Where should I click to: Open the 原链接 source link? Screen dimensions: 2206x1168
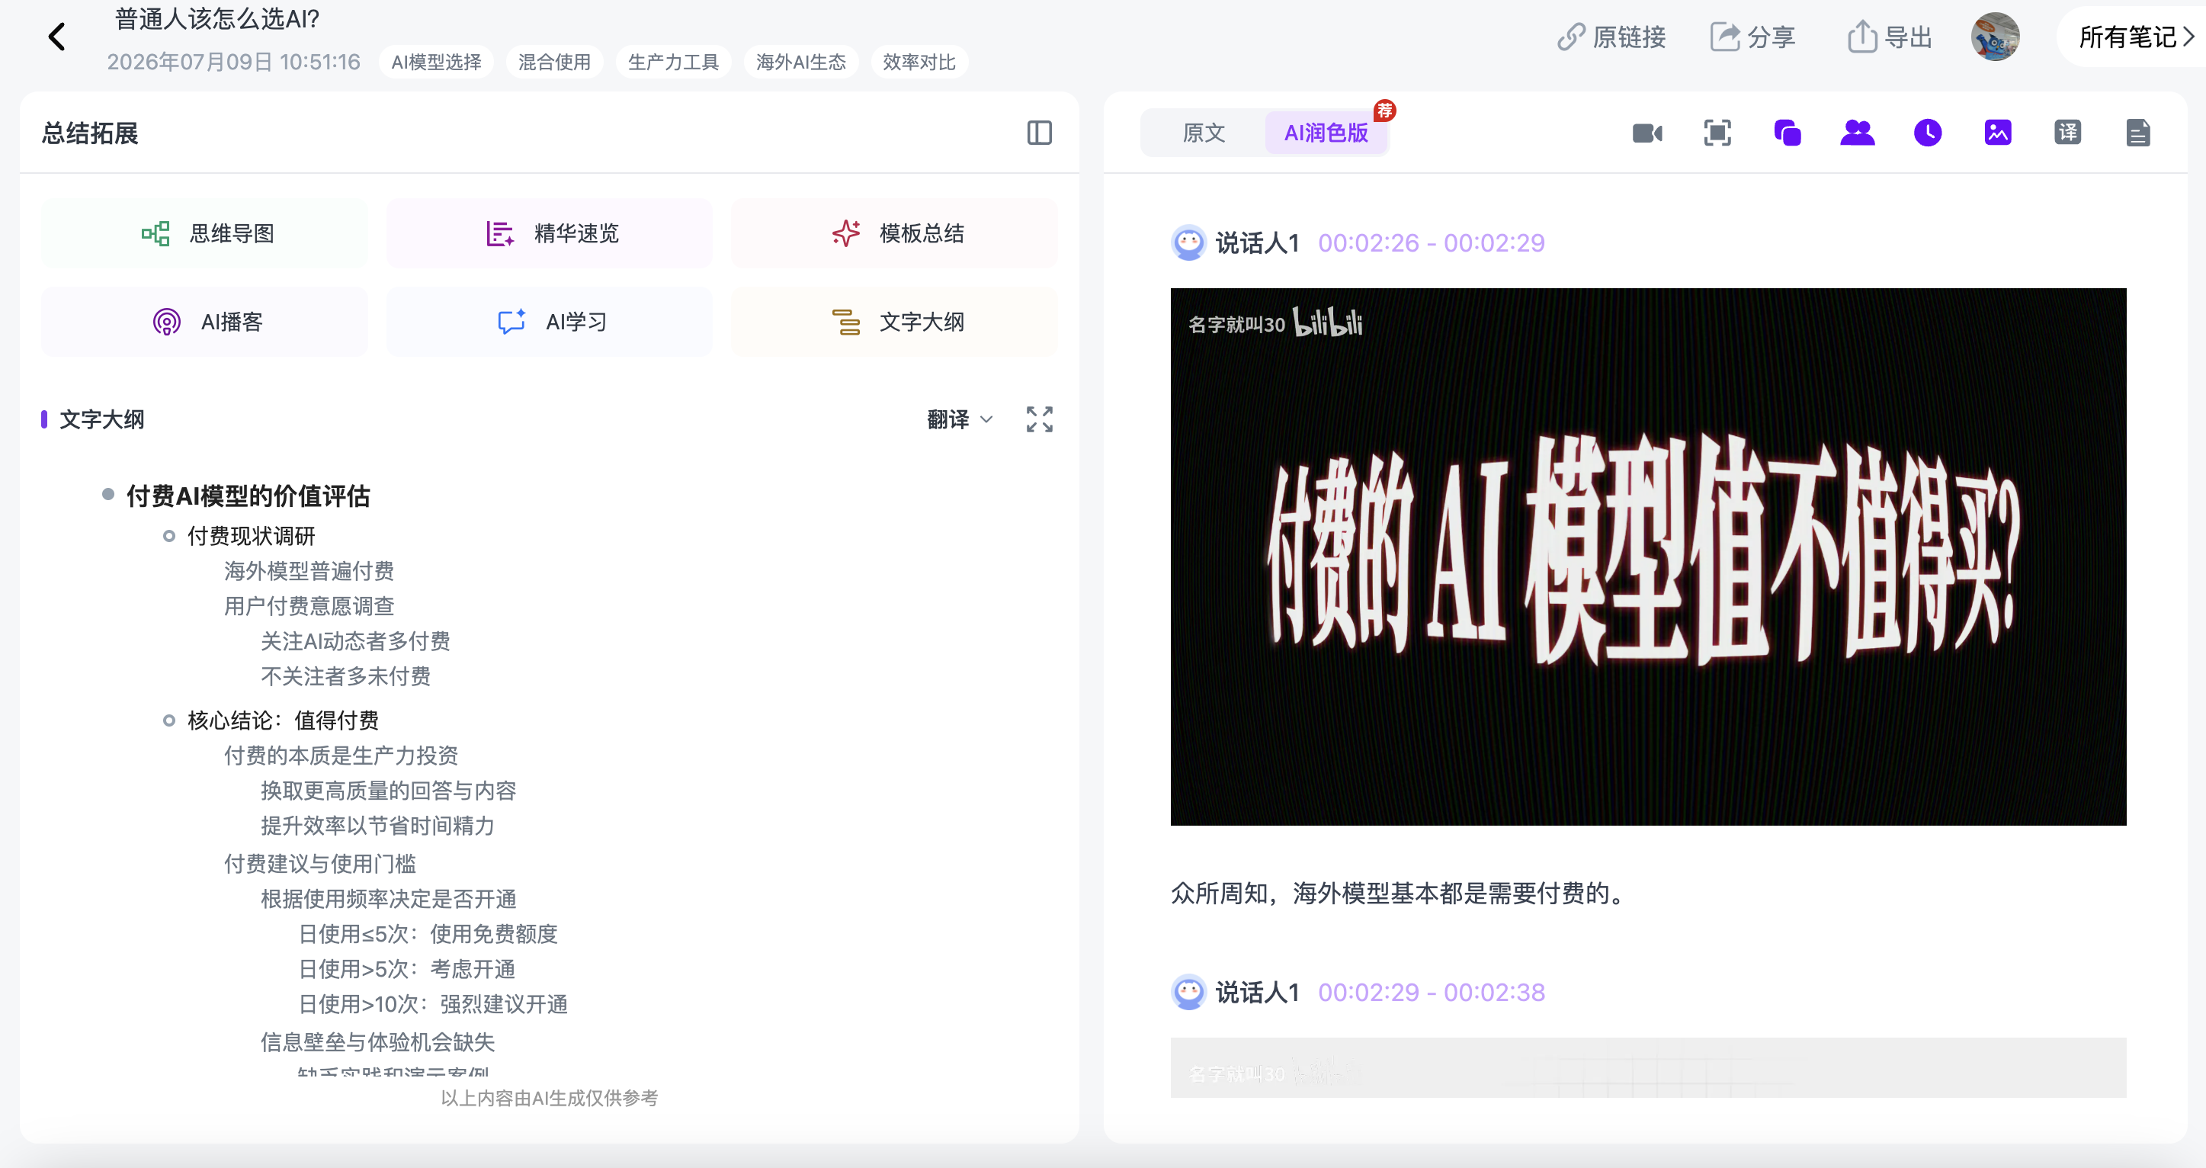(x=1611, y=37)
